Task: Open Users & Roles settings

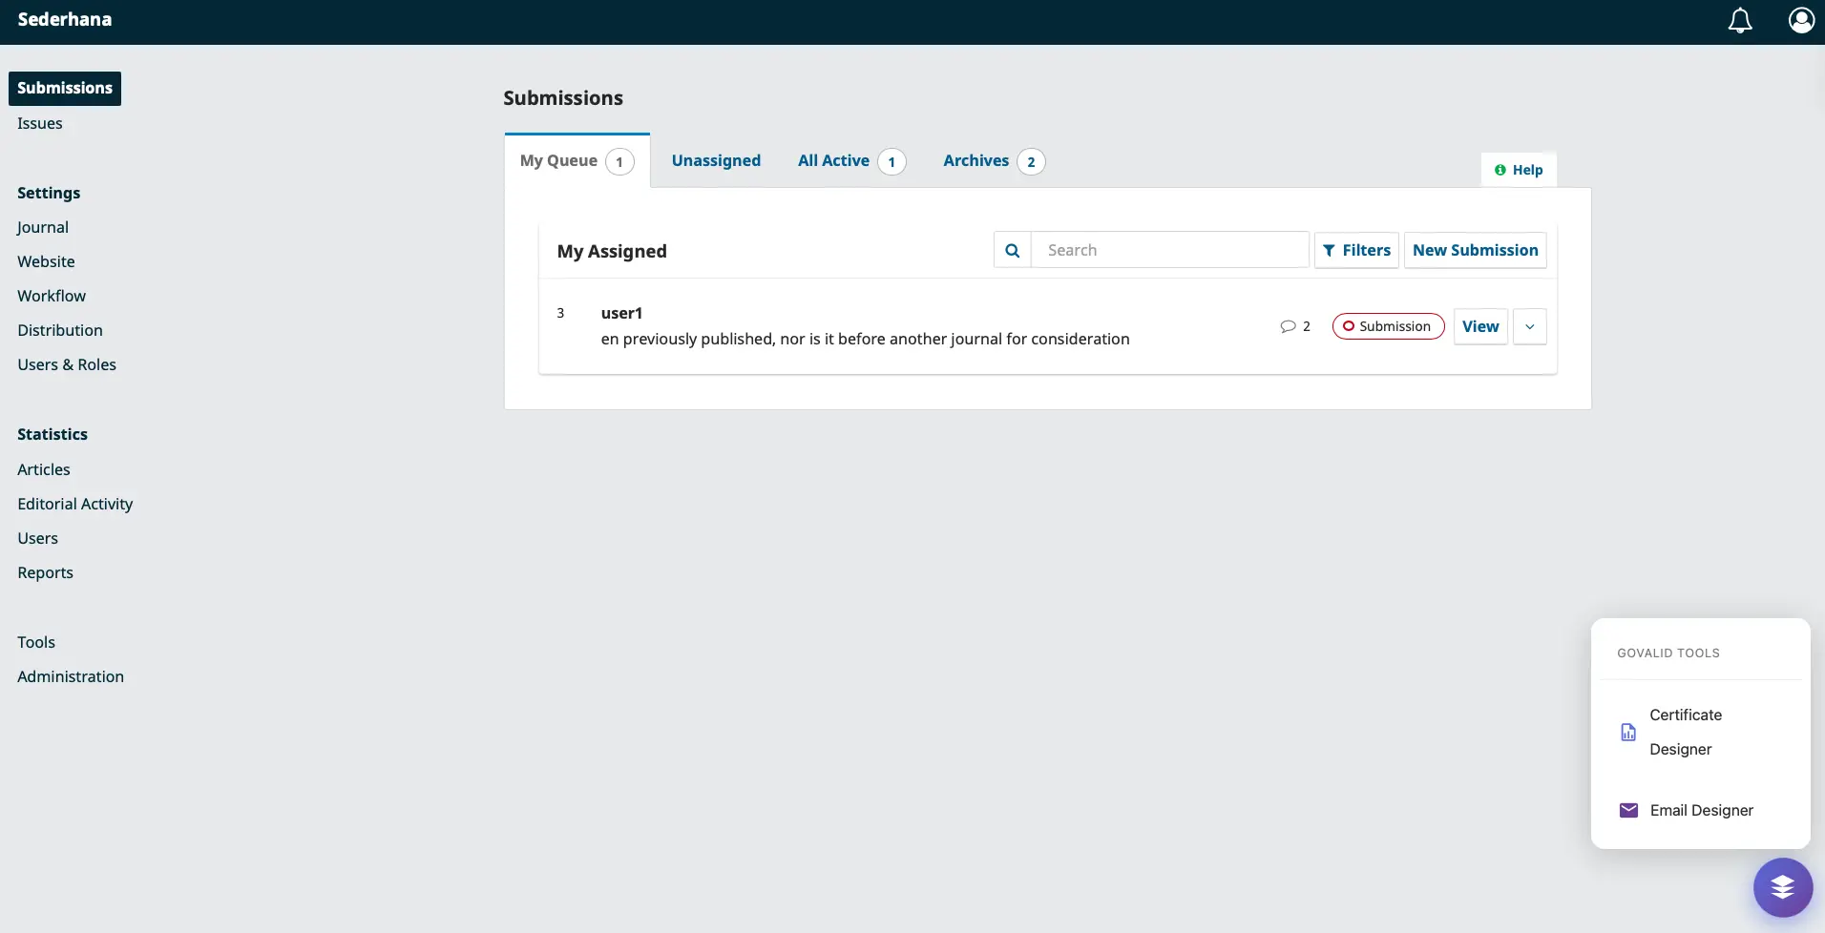Action: [x=67, y=364]
